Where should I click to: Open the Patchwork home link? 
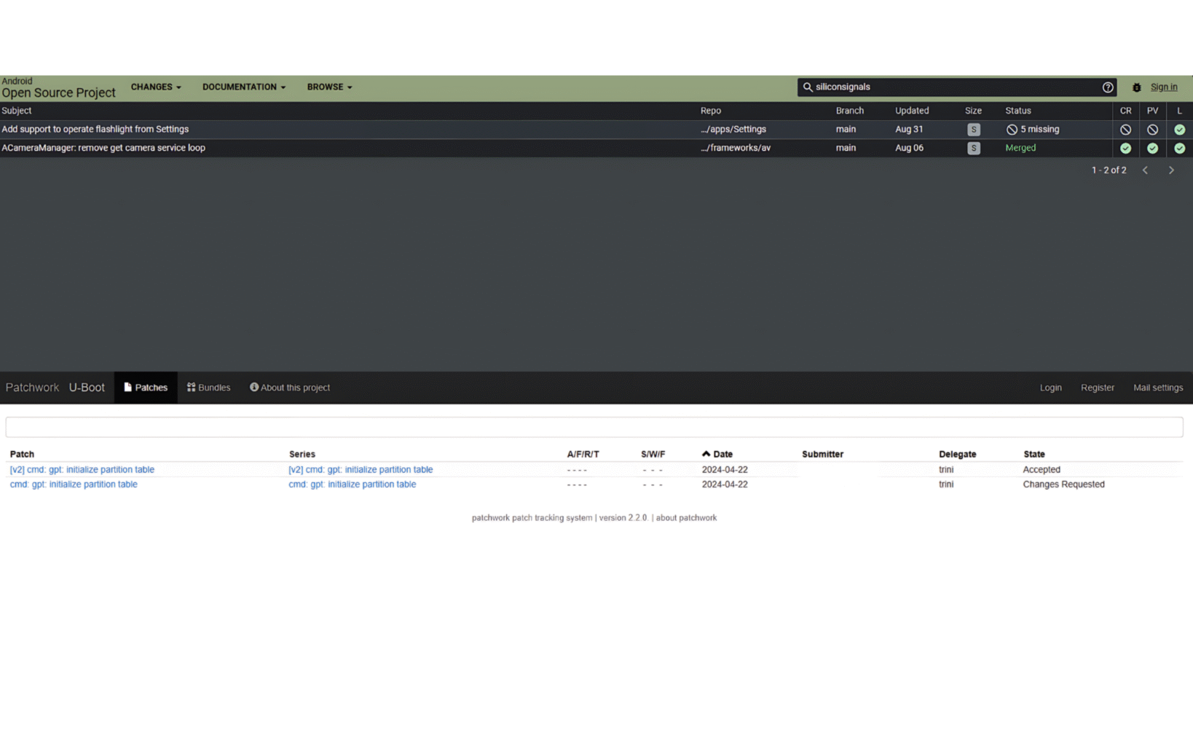point(32,388)
